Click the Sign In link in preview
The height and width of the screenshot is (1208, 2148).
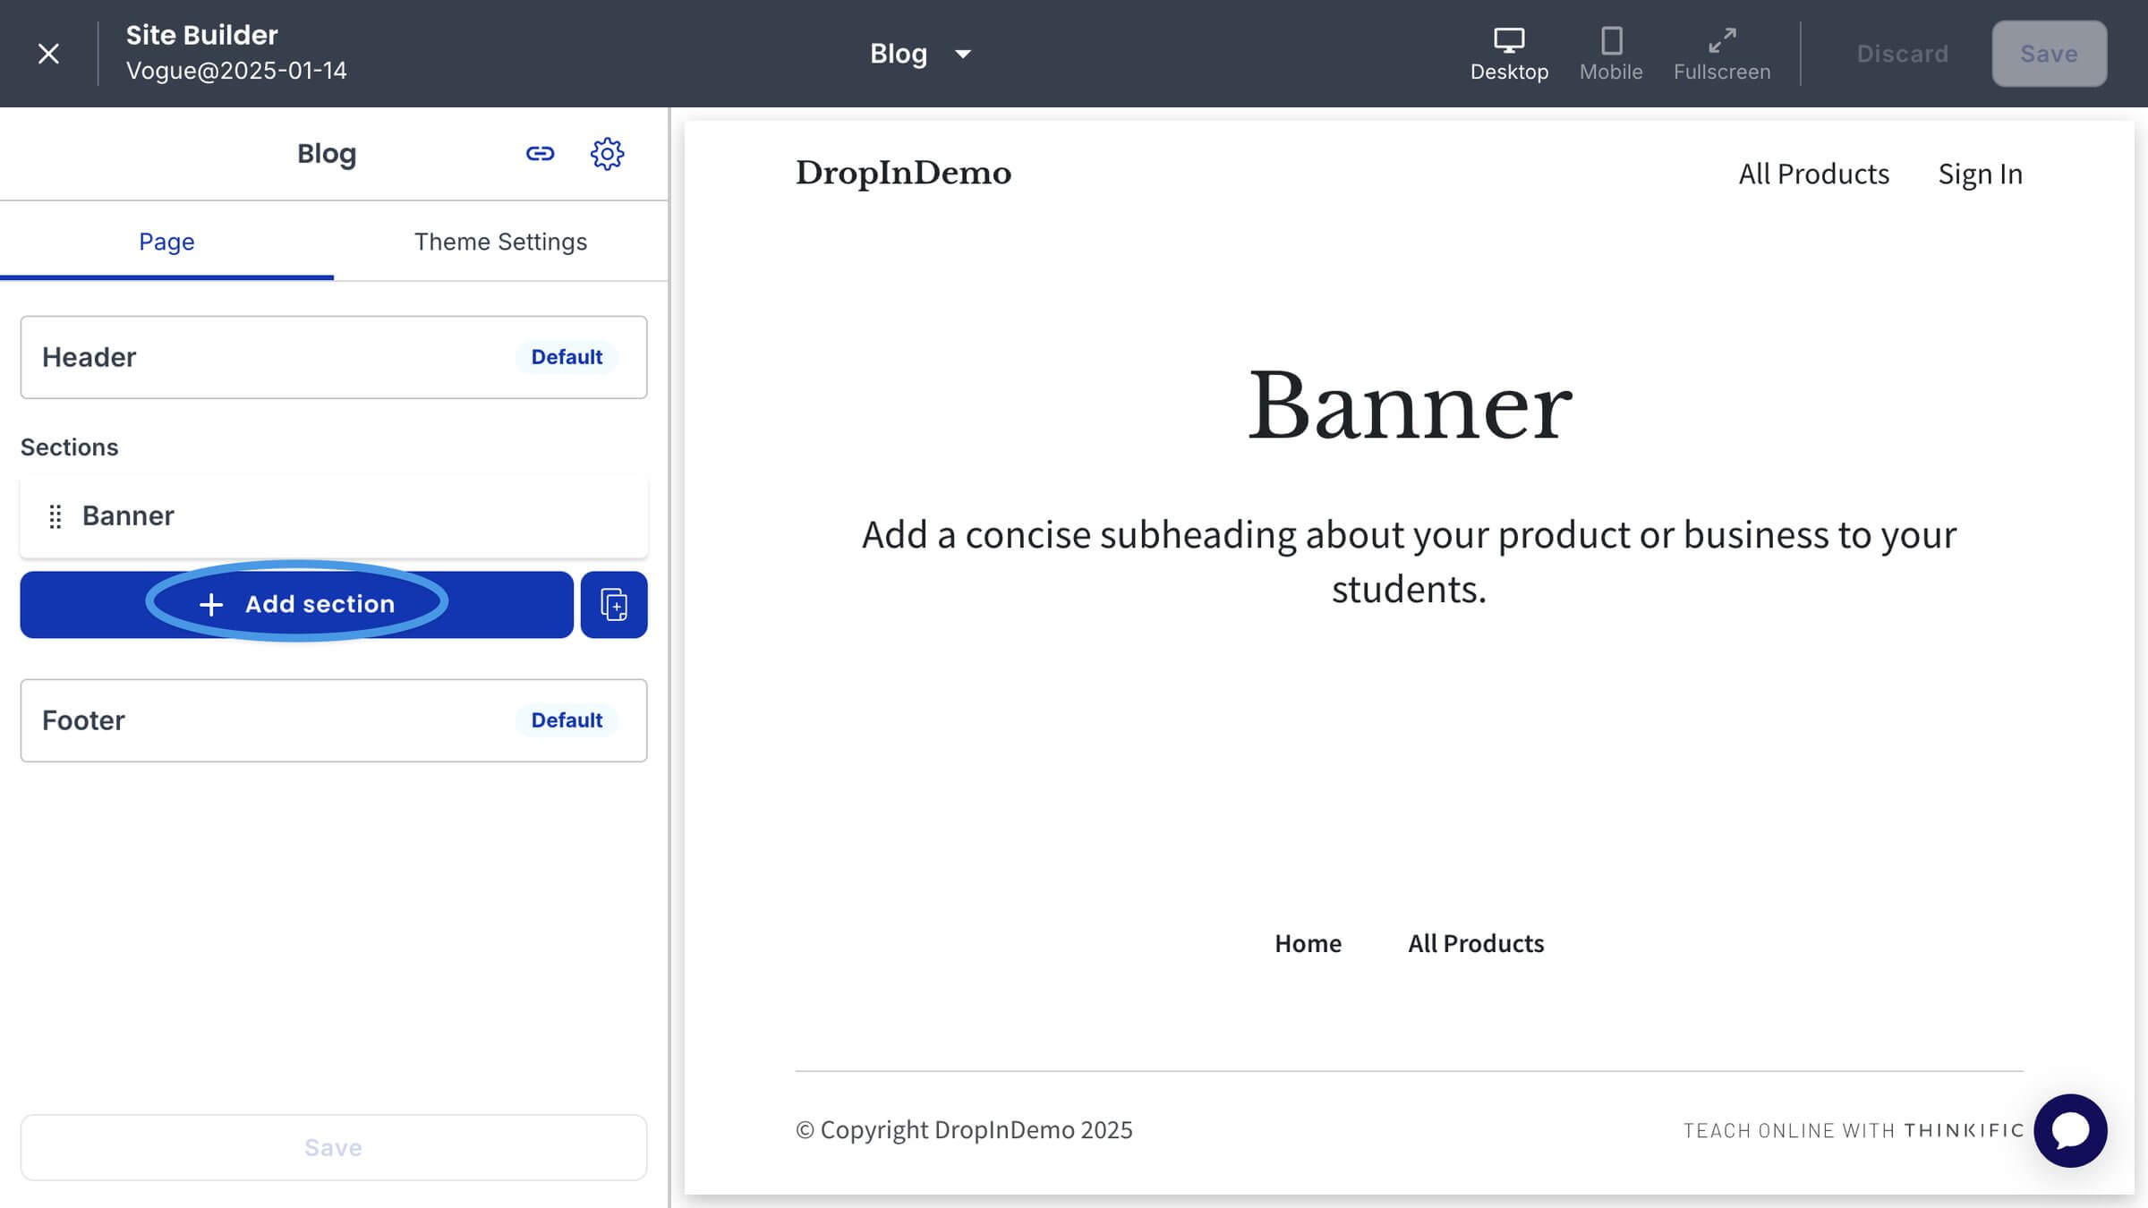tap(1980, 174)
